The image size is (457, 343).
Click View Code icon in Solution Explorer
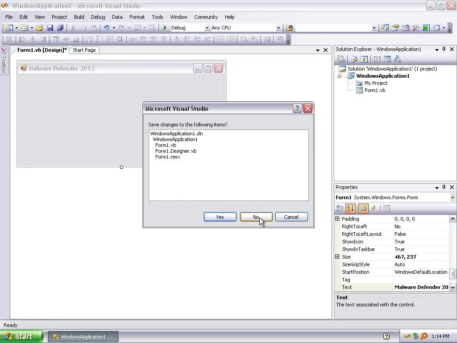[377, 59]
